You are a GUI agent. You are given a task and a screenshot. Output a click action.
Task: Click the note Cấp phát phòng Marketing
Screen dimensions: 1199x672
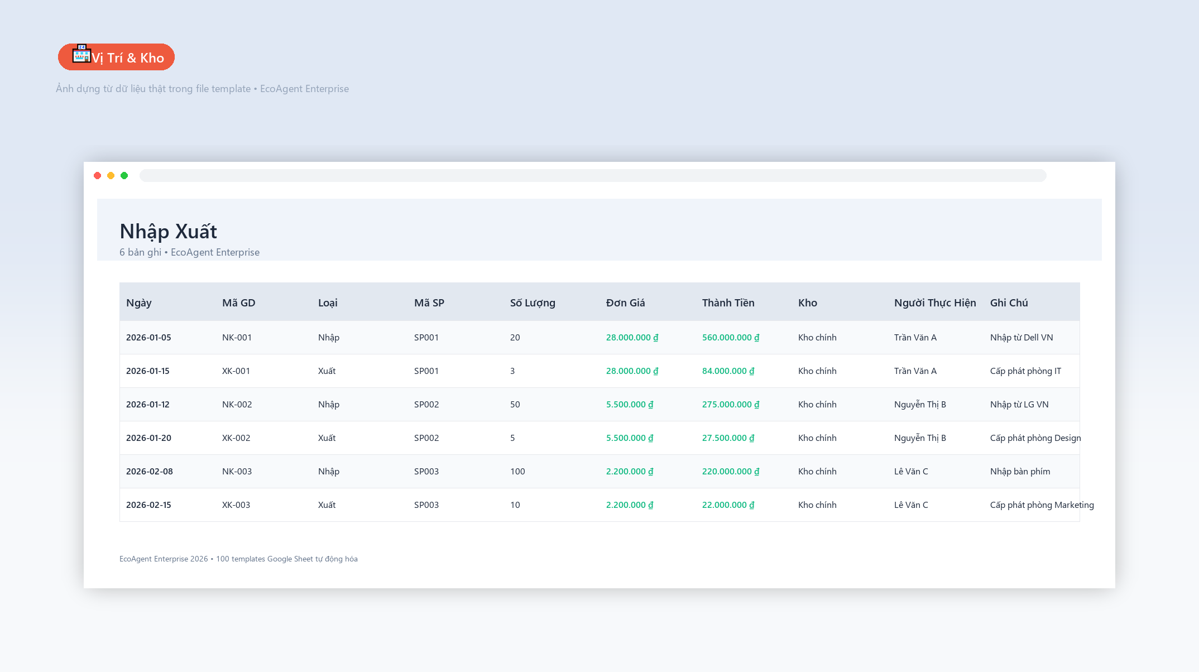pos(1042,505)
